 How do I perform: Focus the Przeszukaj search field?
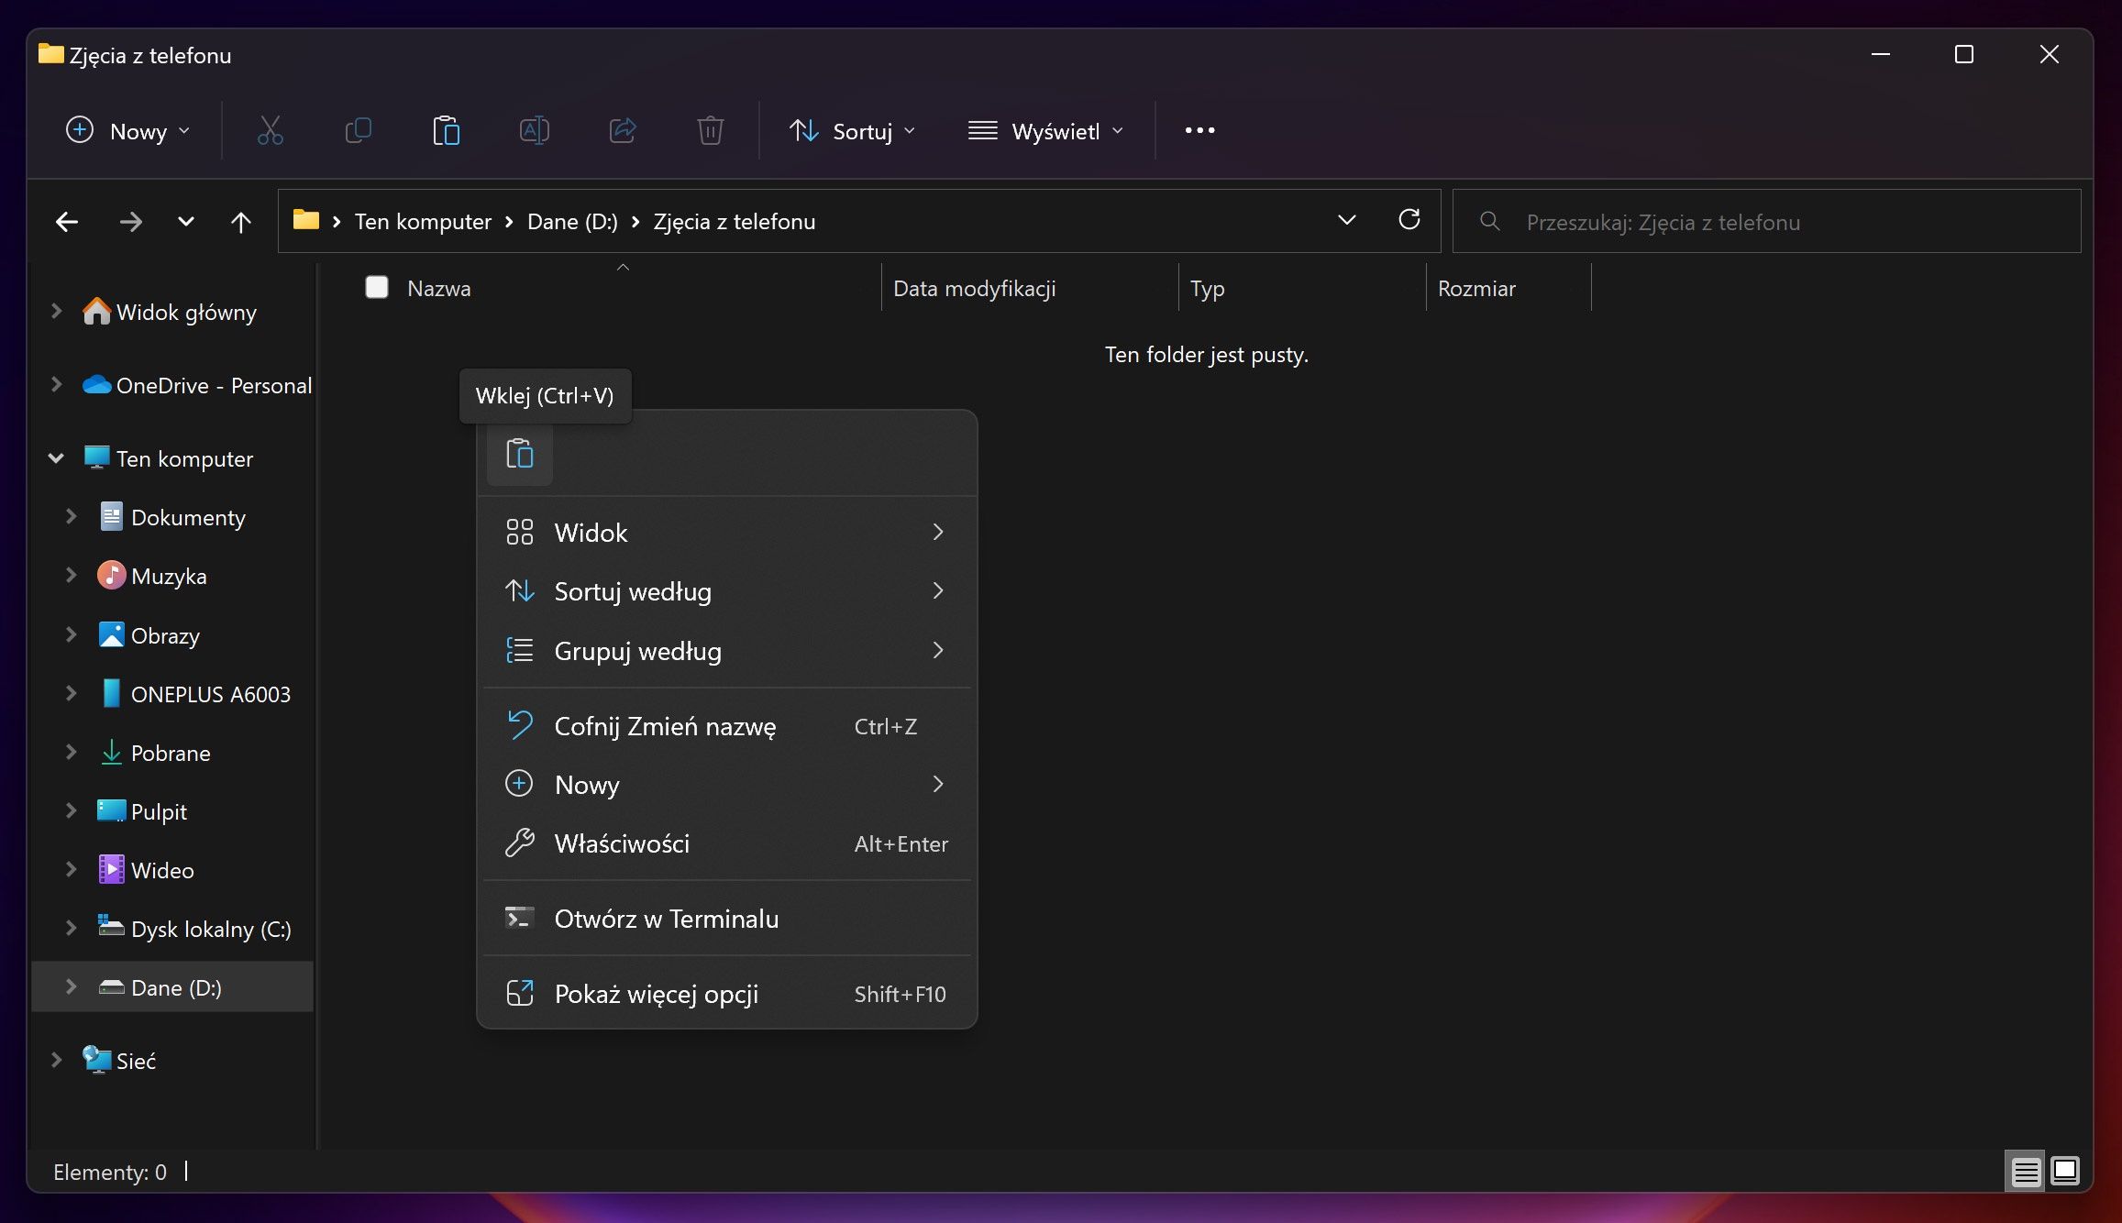(1766, 221)
